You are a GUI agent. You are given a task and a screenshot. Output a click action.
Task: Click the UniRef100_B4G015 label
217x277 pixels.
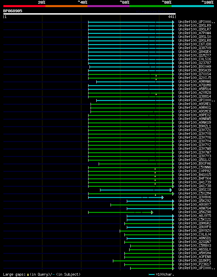click(195, 175)
